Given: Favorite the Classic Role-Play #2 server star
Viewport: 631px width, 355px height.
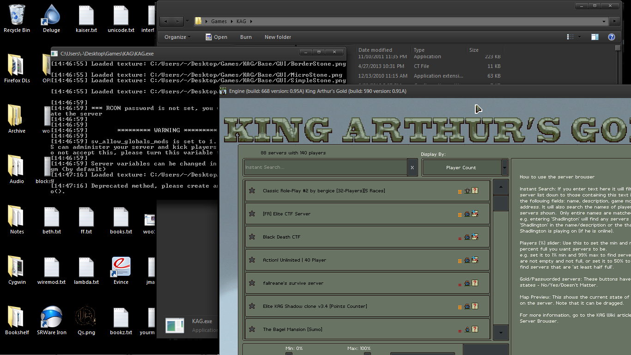Looking at the screenshot, I should 252,190.
